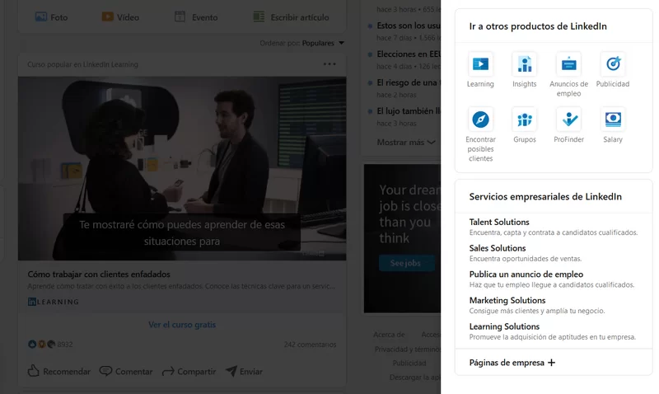Viewport: 659px width, 394px height.
Task: Click the Ver el curso gratis link
Action: 182,325
